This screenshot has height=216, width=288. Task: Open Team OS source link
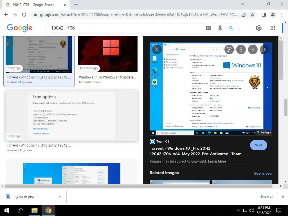(x=160, y=141)
